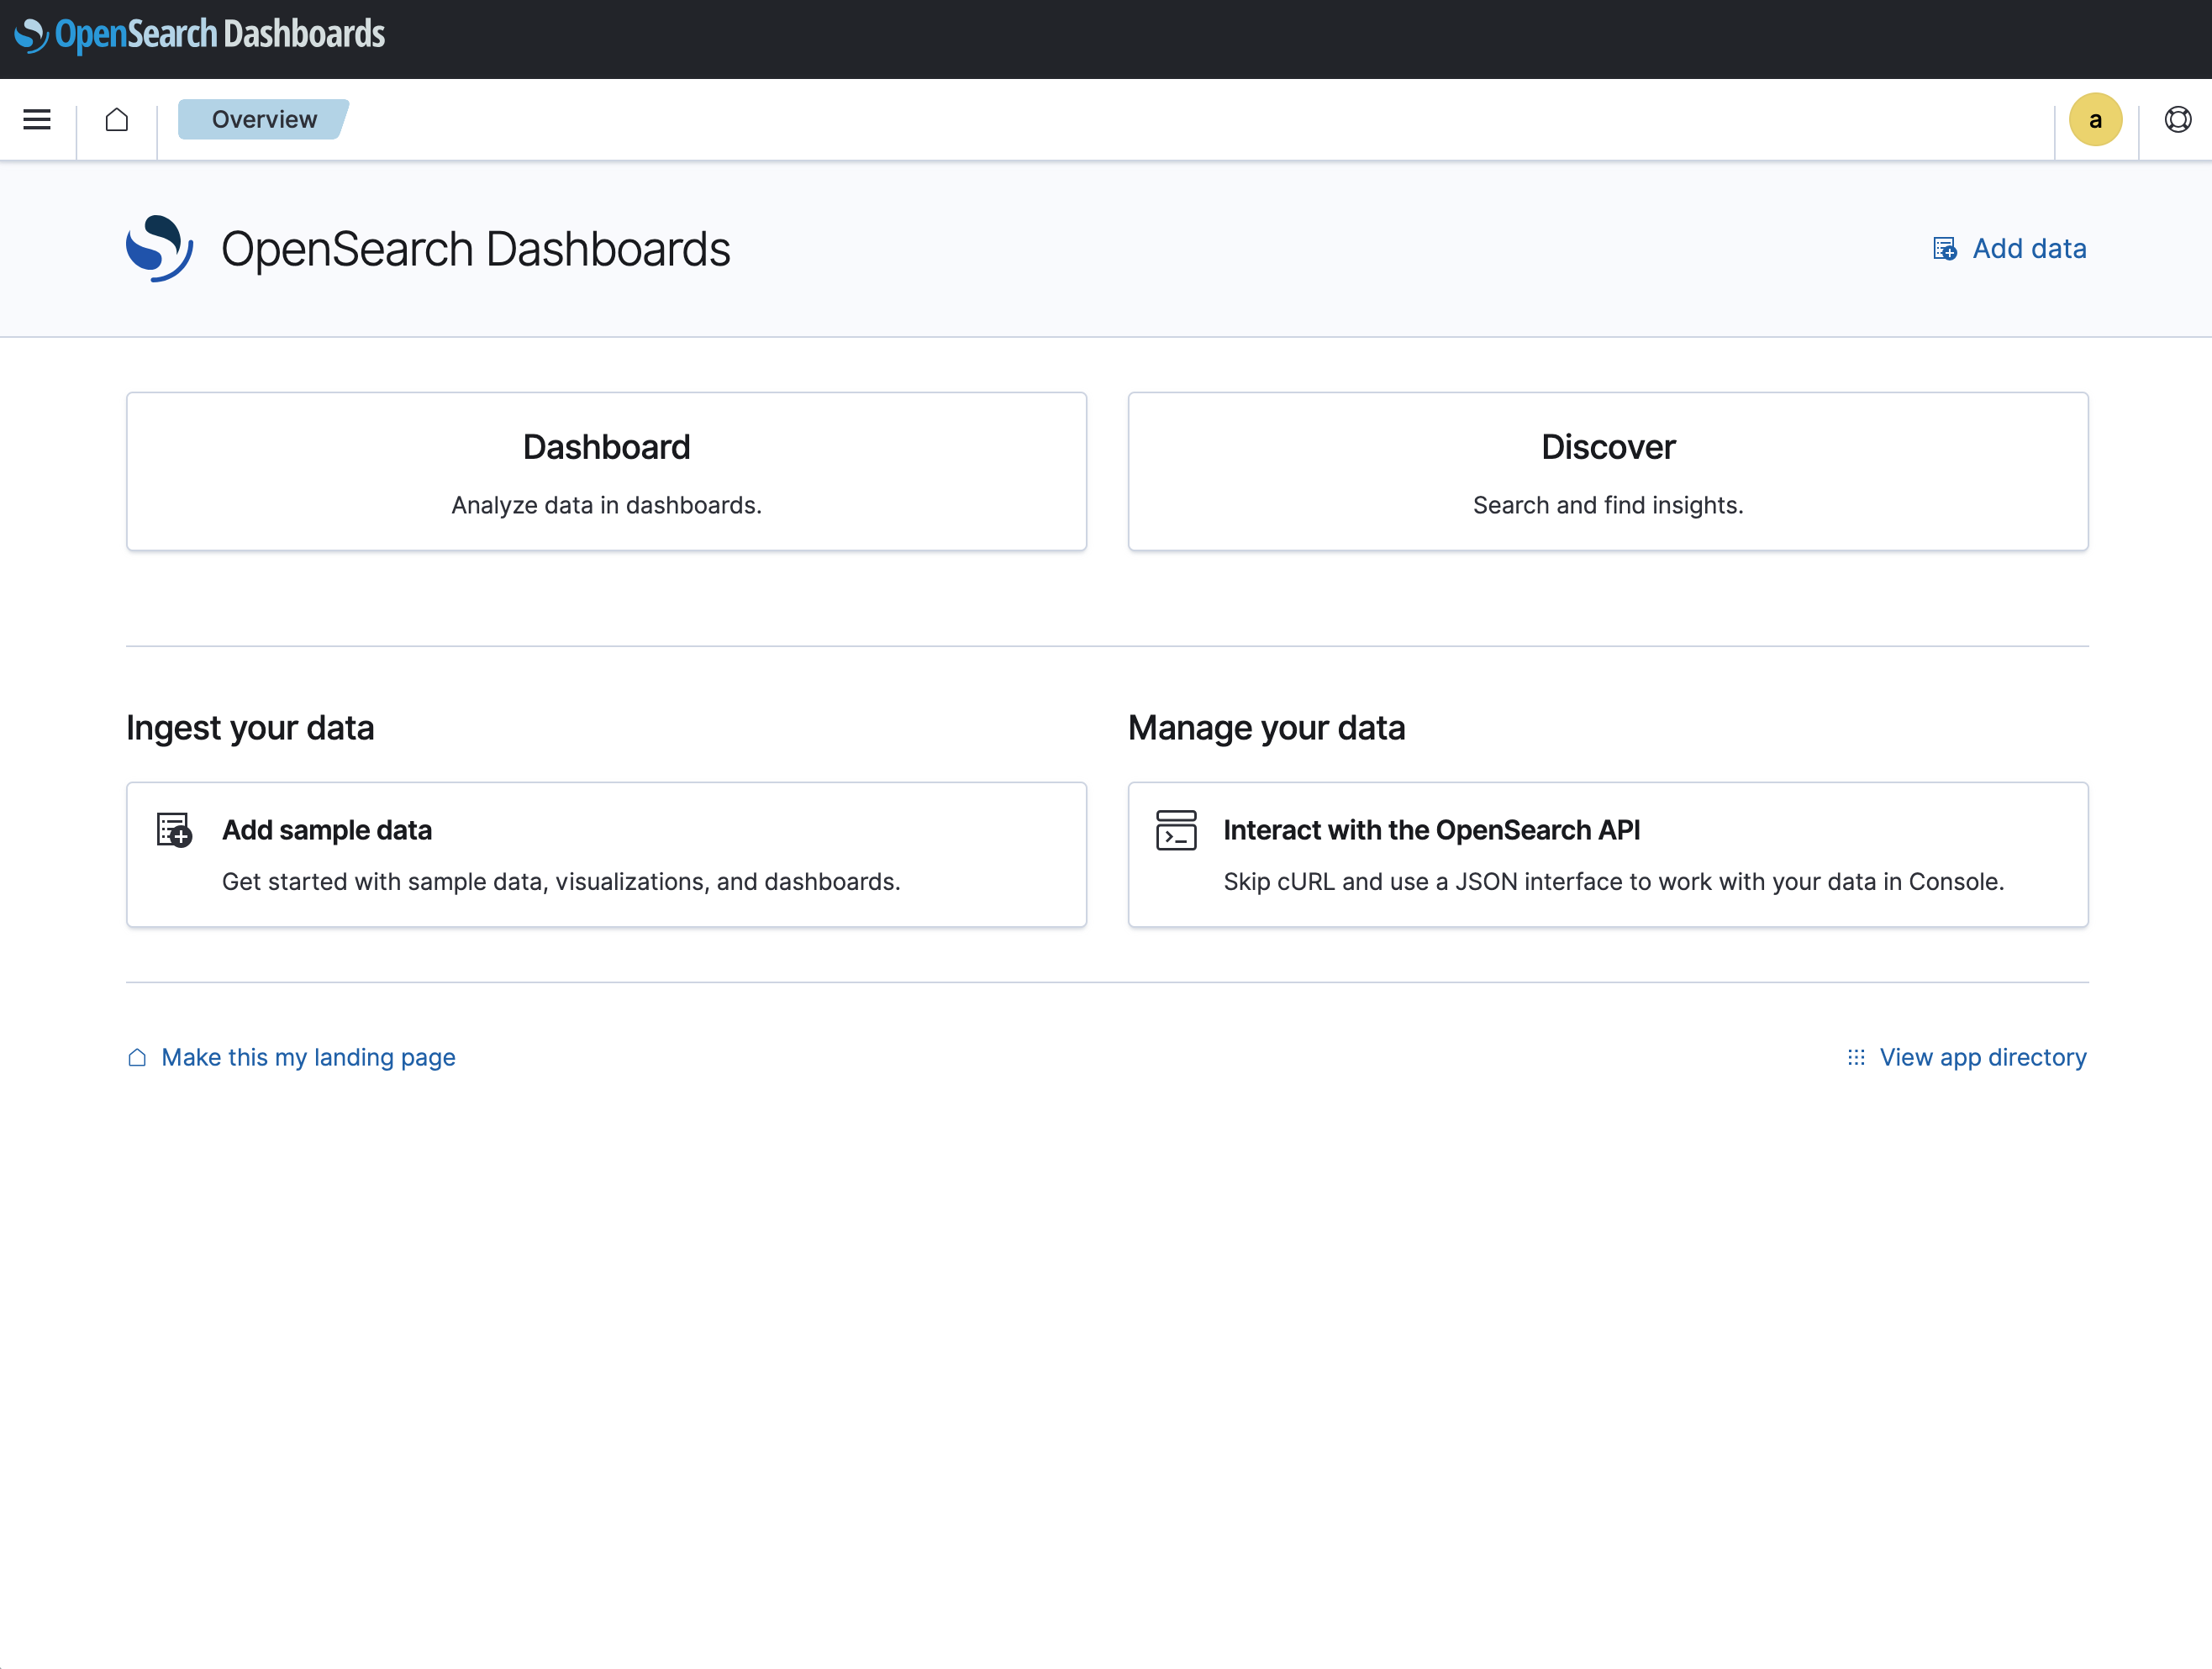Click the OpenSearch Dashboards top-left logo
Image resolution: width=2212 pixels, height=1669 pixels.
pyautogui.click(x=200, y=35)
